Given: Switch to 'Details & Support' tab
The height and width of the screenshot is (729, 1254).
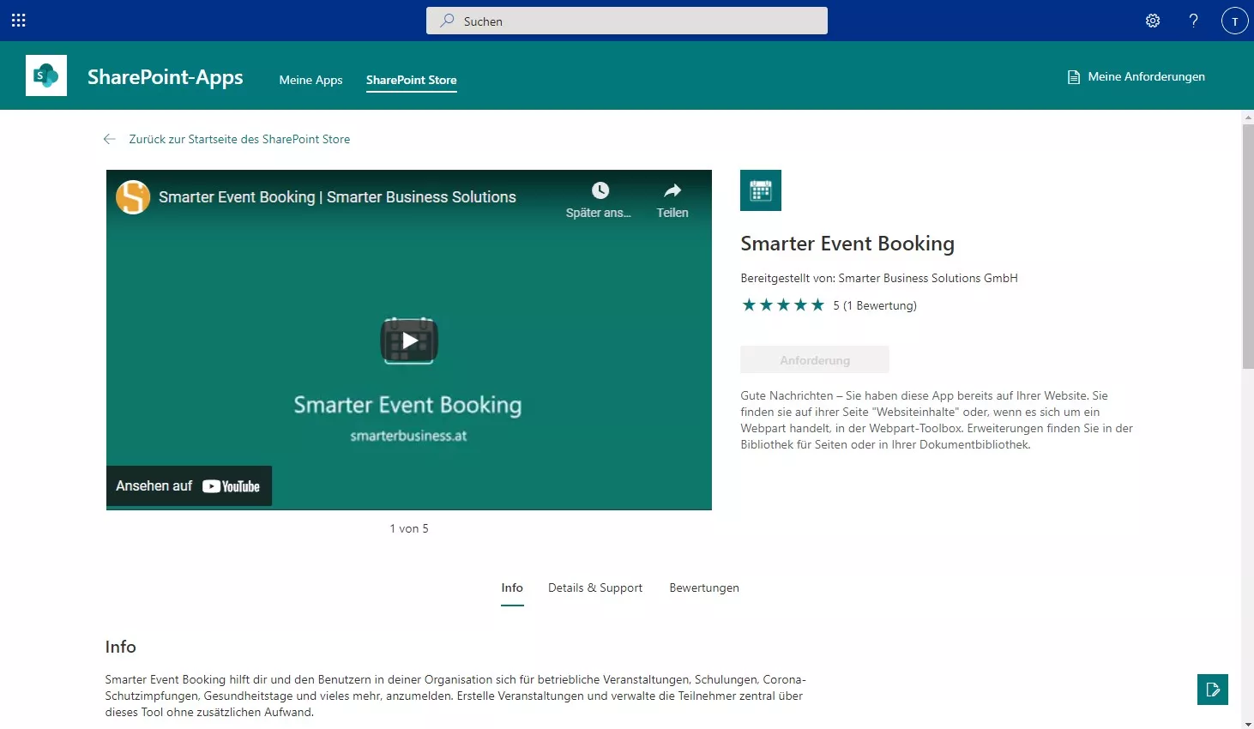Looking at the screenshot, I should 594,587.
